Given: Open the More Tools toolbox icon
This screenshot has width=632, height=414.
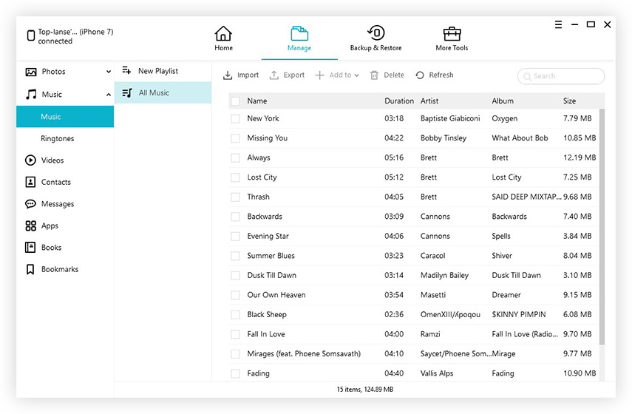Looking at the screenshot, I should coord(452,34).
